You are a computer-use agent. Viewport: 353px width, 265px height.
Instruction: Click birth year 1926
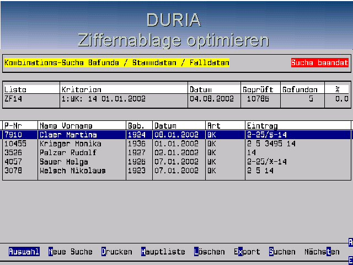pyautogui.click(x=136, y=162)
